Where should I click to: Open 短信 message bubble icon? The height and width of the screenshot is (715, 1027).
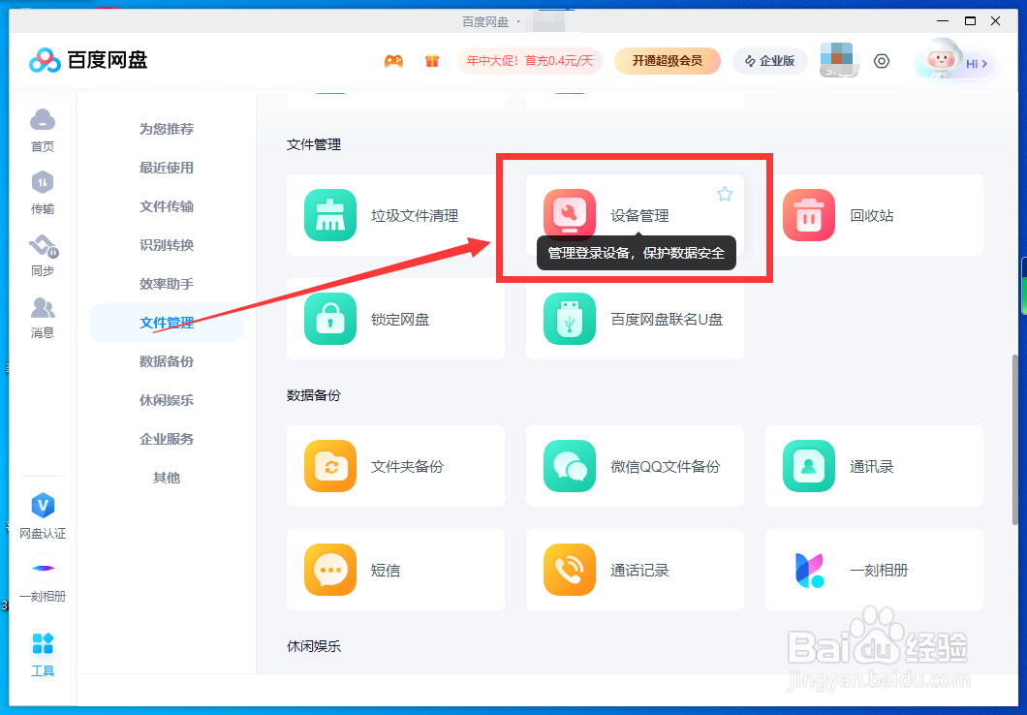click(330, 570)
